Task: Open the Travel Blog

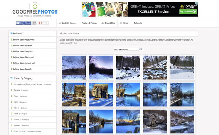Action: pyautogui.click(x=110, y=23)
